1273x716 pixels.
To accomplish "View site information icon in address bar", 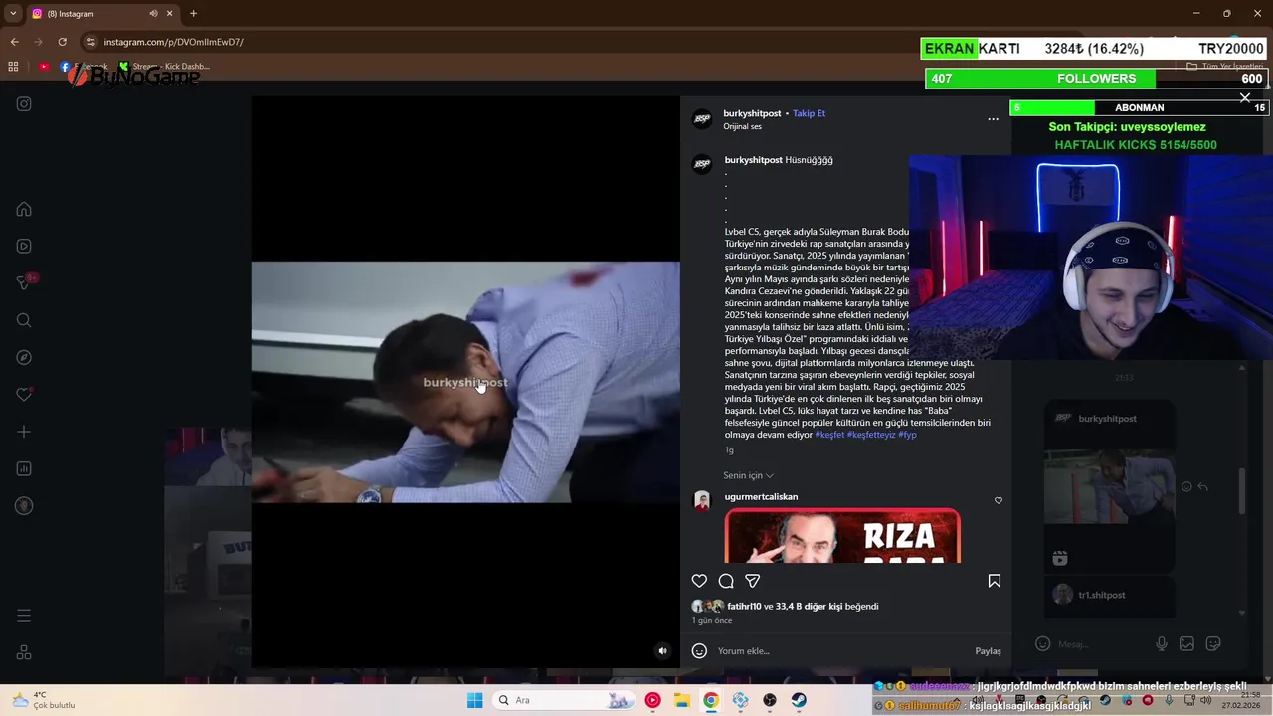I will [x=91, y=42].
